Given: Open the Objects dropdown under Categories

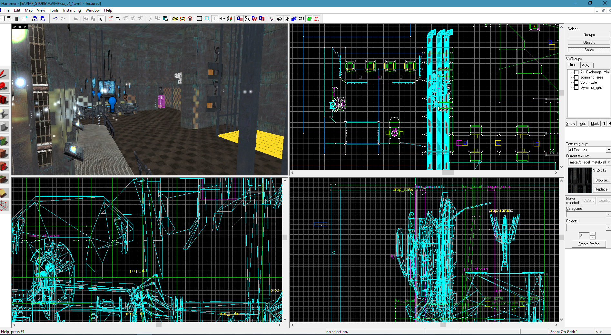Looking at the screenshot, I should [608, 228].
